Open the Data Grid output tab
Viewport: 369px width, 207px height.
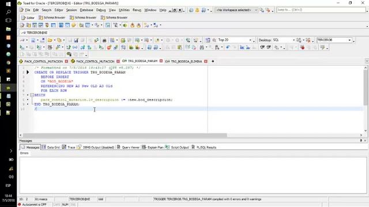tap(51, 147)
